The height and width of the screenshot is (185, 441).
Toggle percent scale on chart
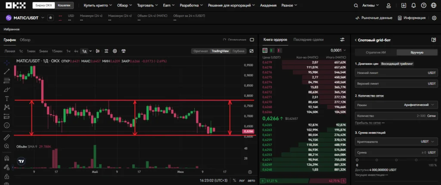pyautogui.click(x=234, y=181)
